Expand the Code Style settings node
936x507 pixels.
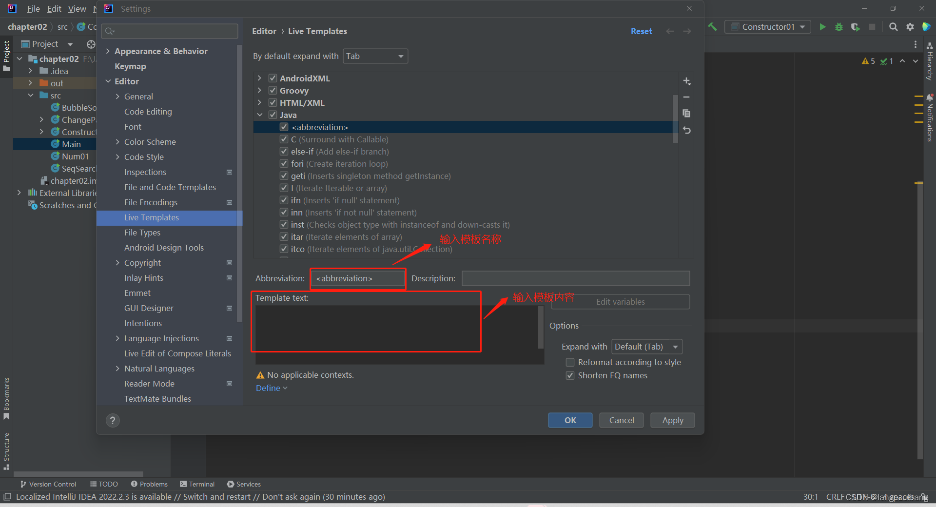117,157
